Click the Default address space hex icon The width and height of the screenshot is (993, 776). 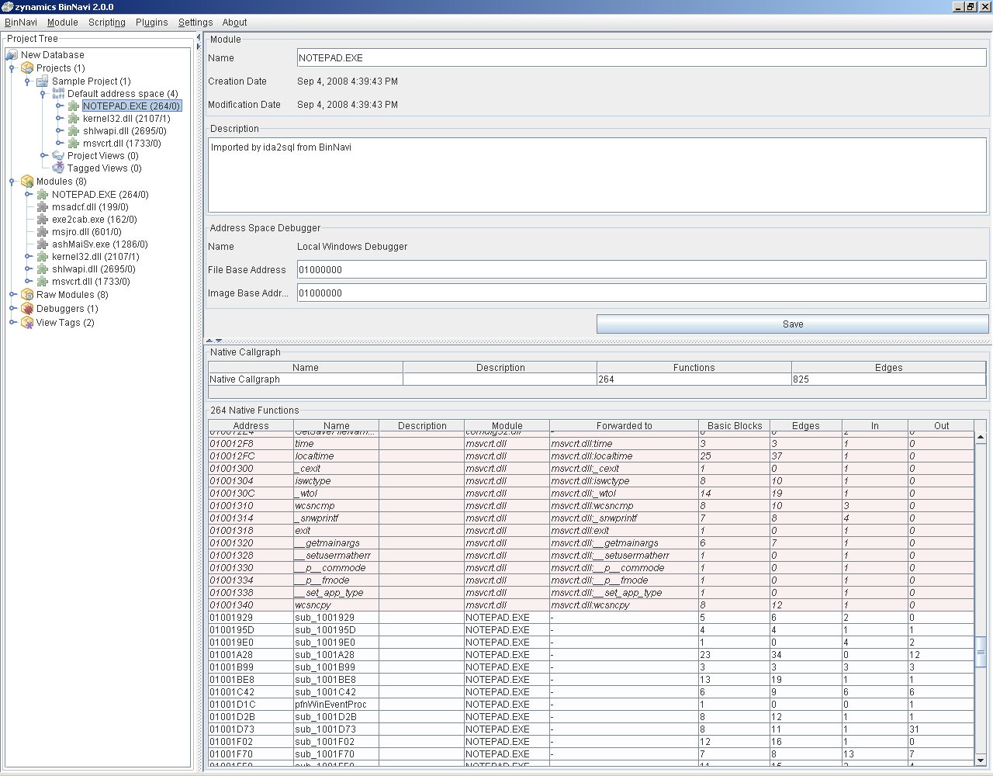(58, 93)
